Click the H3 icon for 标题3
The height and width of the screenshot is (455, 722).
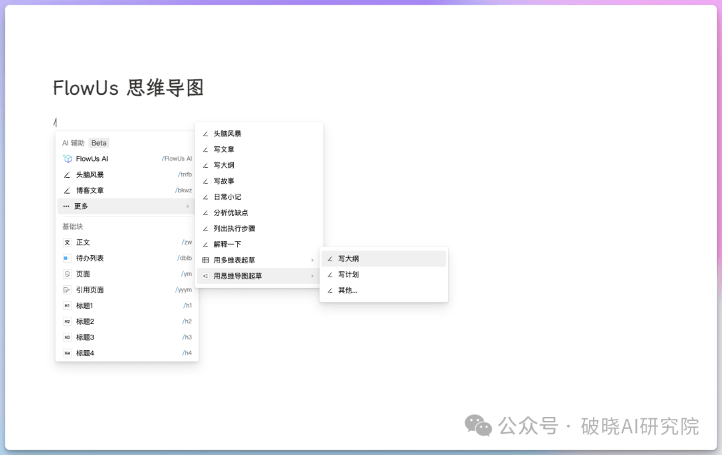pos(68,337)
